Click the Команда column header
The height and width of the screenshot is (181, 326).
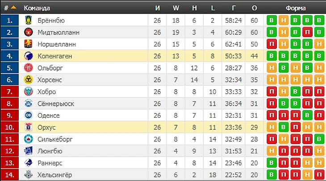[x=37, y=8]
